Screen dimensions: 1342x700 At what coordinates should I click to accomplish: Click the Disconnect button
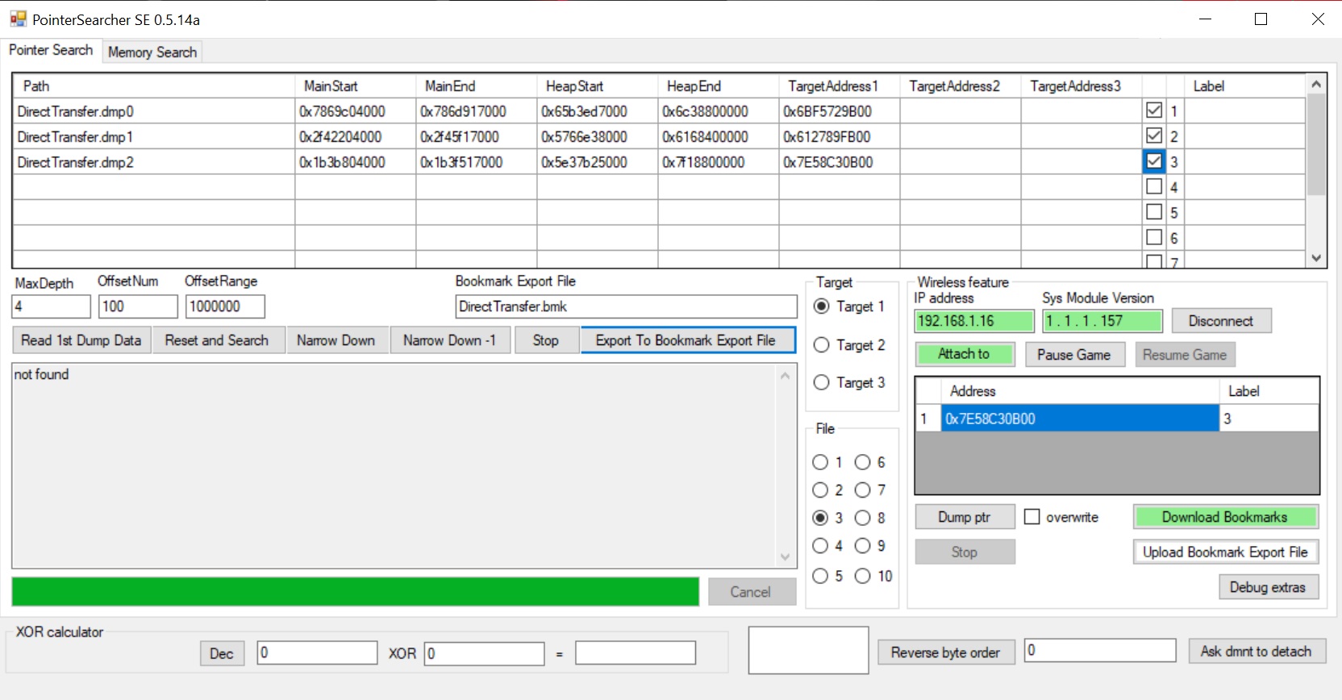pos(1221,321)
